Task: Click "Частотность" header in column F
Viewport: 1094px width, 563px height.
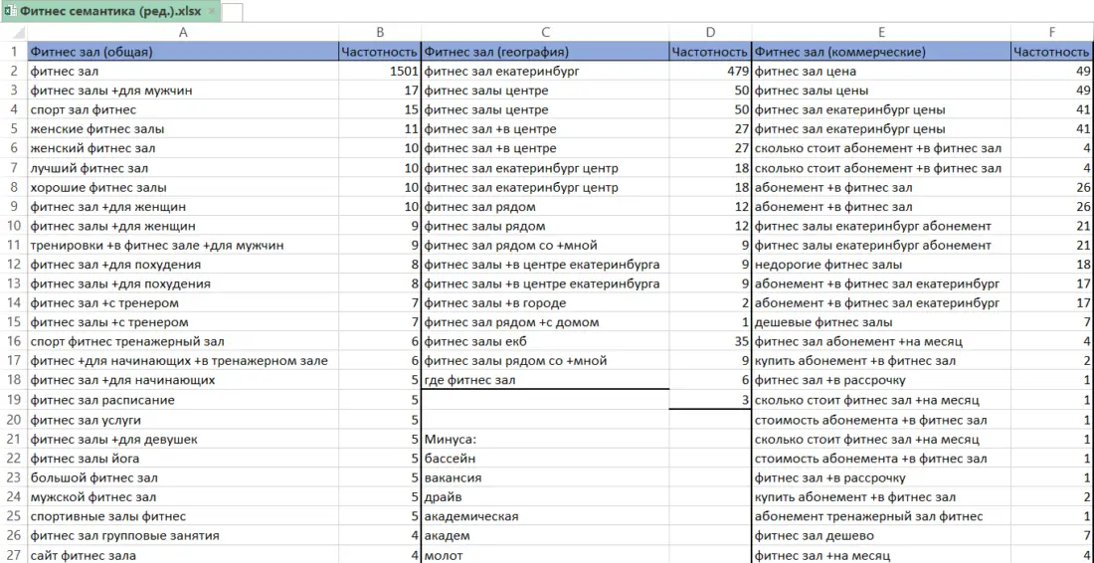Action: (x=1053, y=52)
